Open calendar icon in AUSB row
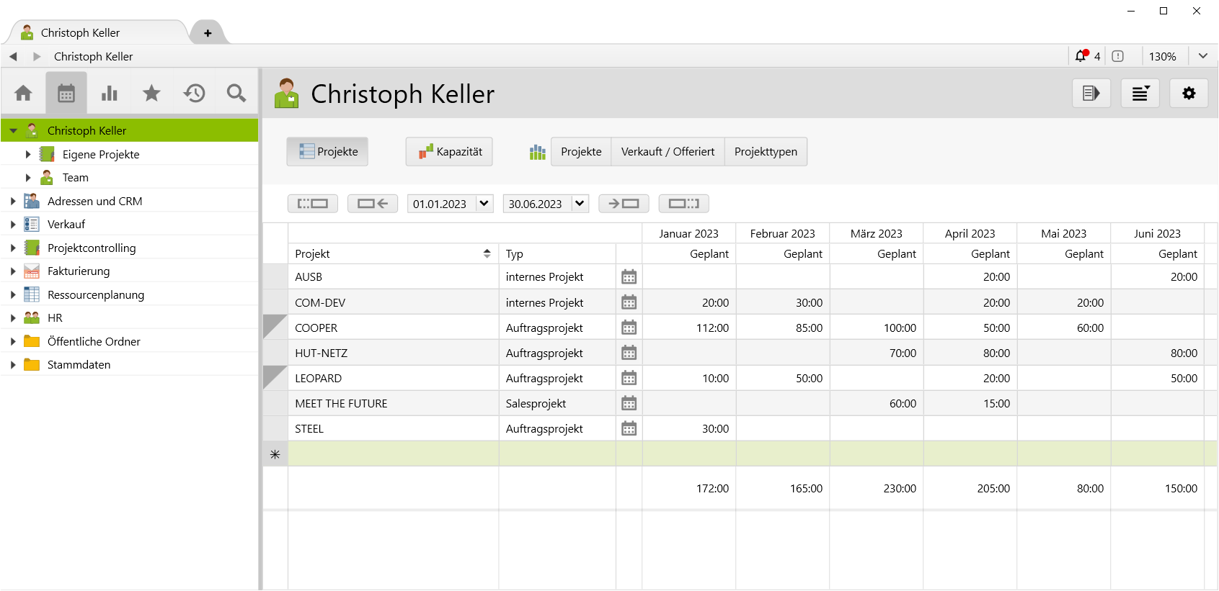This screenshot has width=1219, height=591. point(629,277)
